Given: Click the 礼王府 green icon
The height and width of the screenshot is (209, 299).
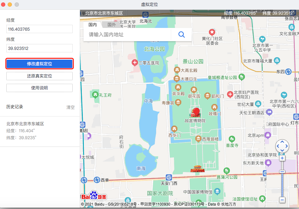Looking at the screenshot, I should tap(95, 95).
